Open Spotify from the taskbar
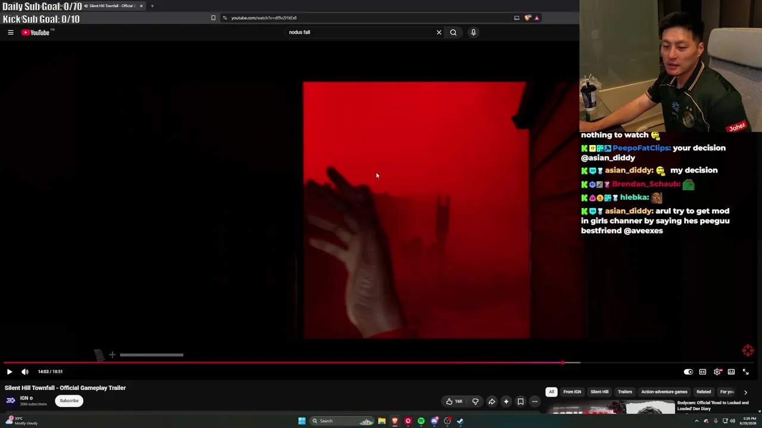The height and width of the screenshot is (428, 762). coord(421,421)
